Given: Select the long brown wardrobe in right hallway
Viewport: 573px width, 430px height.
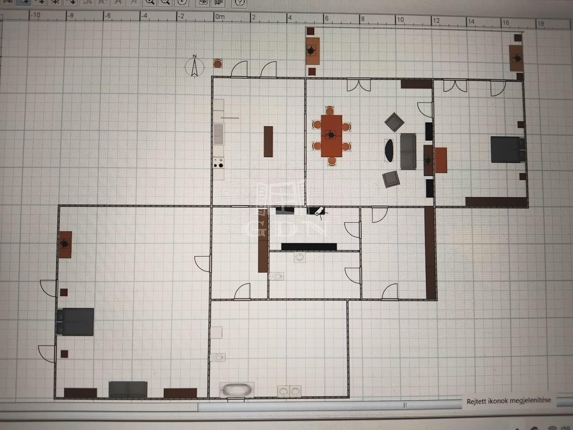Looking at the screenshot, I should tap(430, 253).
